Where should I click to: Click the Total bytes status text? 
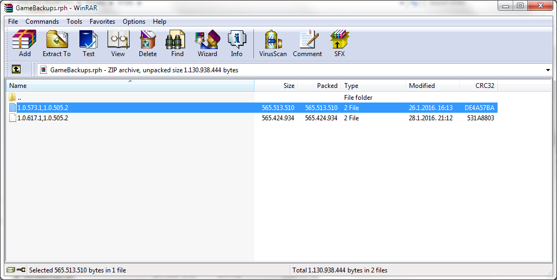[340, 270]
